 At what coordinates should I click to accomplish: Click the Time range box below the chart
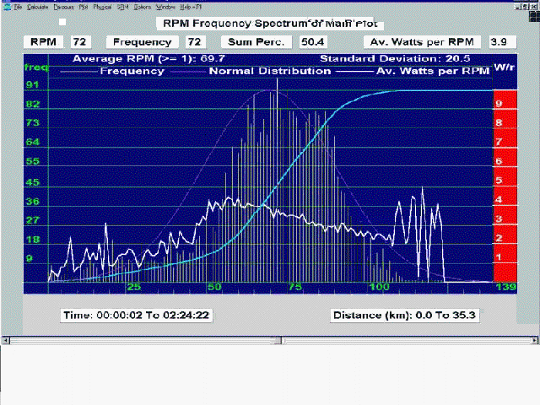[137, 315]
